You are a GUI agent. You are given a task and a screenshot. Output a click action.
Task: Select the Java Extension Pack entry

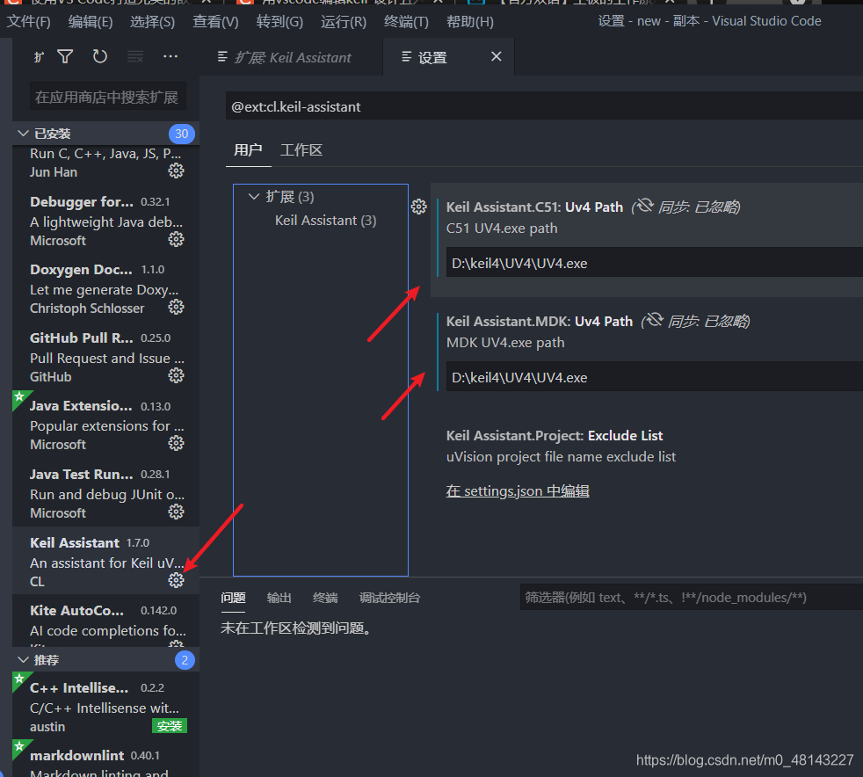pos(105,425)
